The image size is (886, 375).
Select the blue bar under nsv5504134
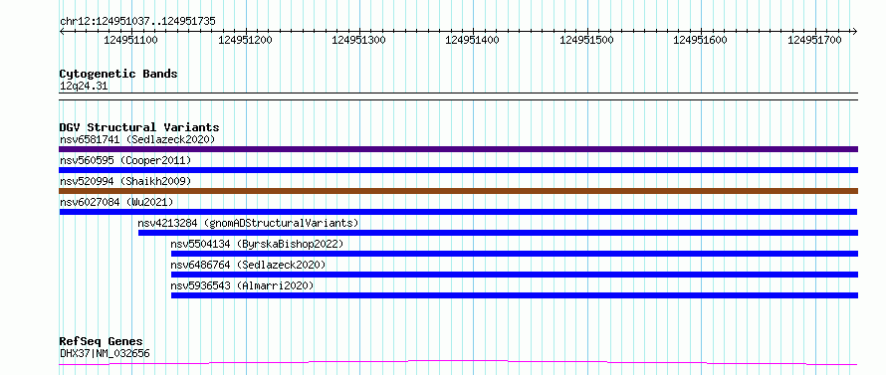pos(515,254)
